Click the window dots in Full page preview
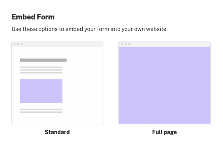The height and width of the screenshot is (148, 223). pyautogui.click(x=125, y=44)
